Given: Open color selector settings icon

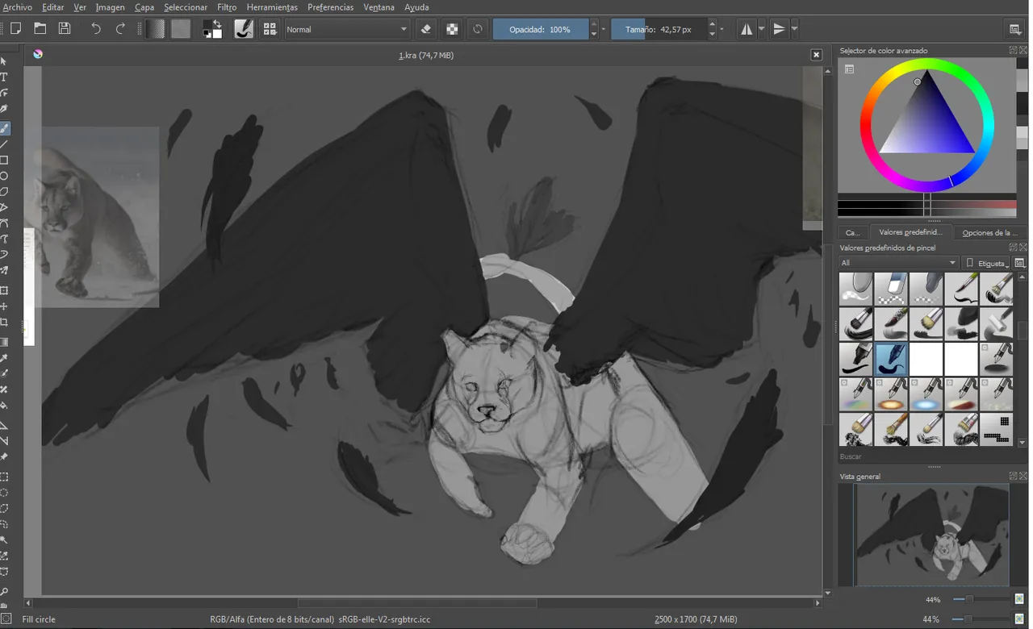Looking at the screenshot, I should (x=849, y=69).
